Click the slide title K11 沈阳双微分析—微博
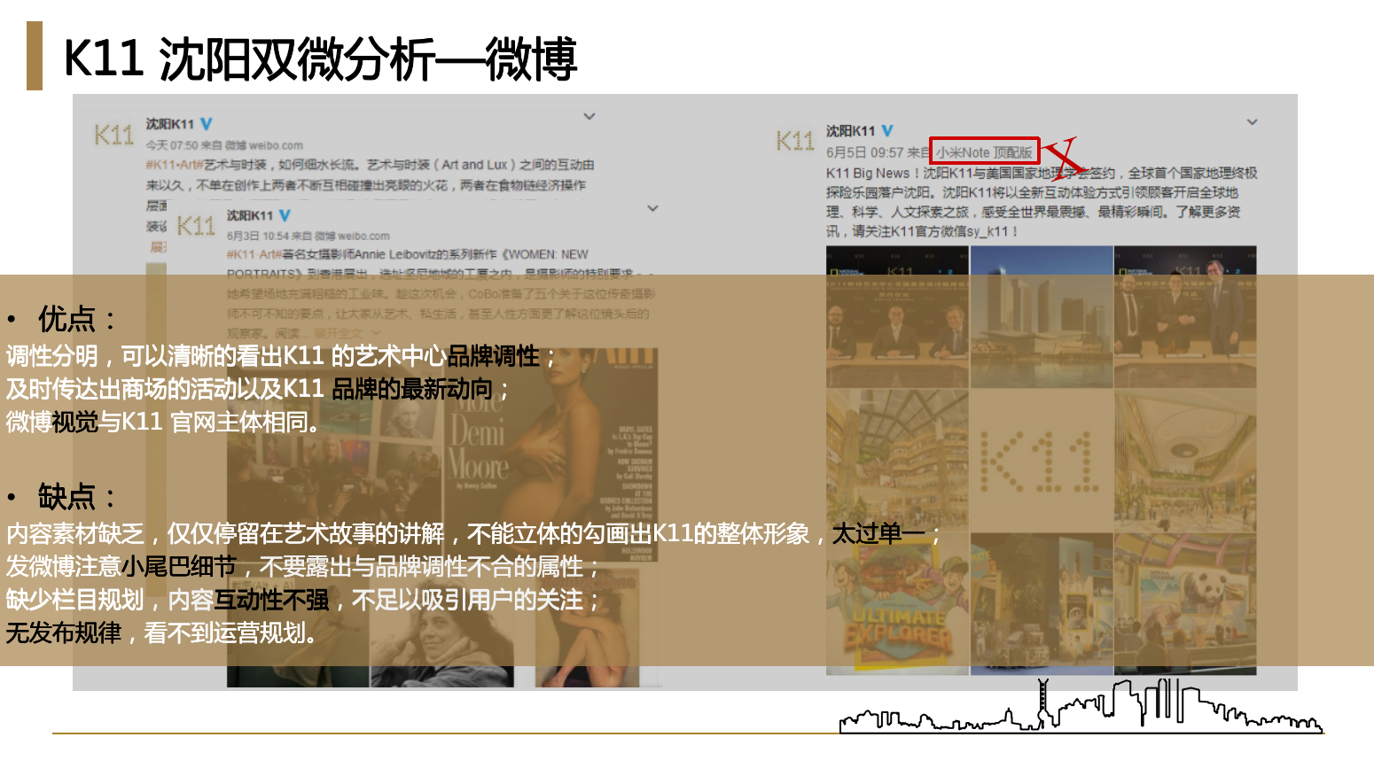This screenshot has height=776, width=1374. click(x=320, y=59)
